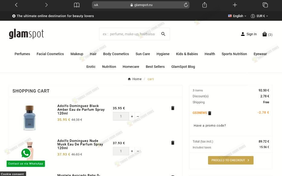Image resolution: width=282 pixels, height=176 pixels.
Task: Increase Black Amber quantity with plus
Action: (x=132, y=116)
